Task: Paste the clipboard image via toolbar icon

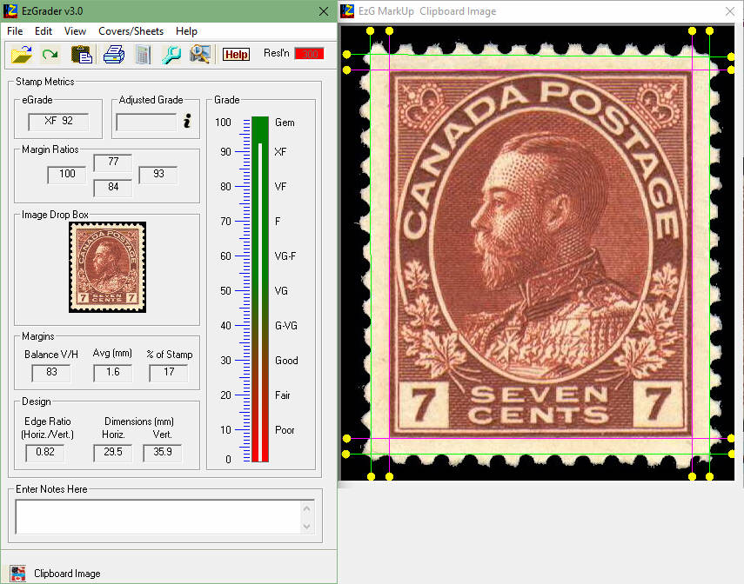Action: [82, 54]
